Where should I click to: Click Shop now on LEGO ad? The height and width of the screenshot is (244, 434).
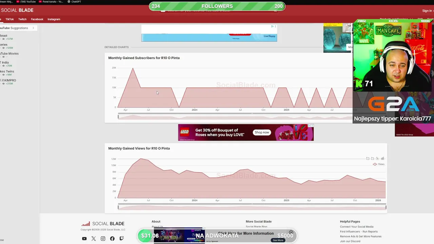[x=262, y=132]
